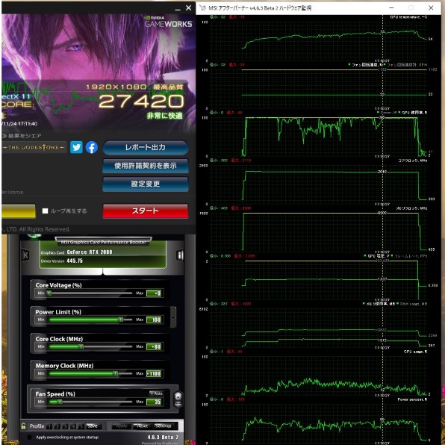Close the hardware monitor window
Image resolution: width=445 pixels, height=445 pixels.
click(431, 7)
